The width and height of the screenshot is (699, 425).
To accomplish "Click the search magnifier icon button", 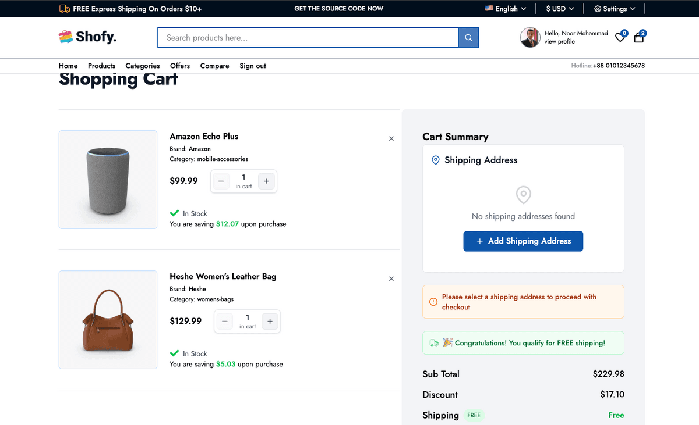I will click(468, 38).
